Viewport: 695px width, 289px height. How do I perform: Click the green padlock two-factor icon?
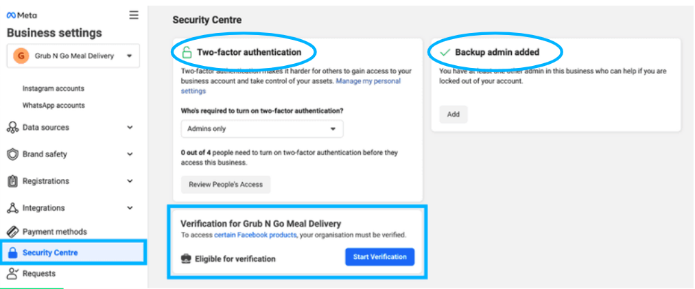tap(187, 52)
